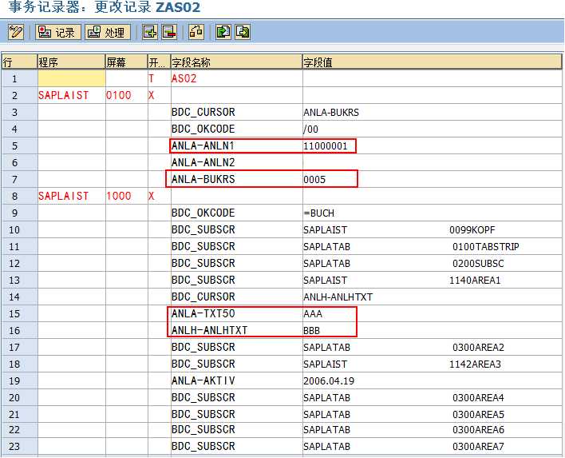Screen dimensions: 565x458
Task: Delete a row with the red minus icon
Action: coord(169,32)
